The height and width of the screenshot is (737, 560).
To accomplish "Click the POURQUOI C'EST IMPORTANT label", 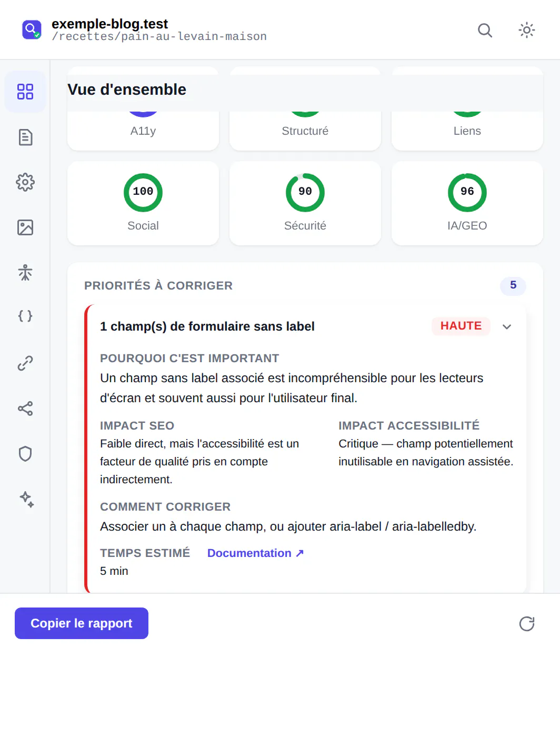I will [189, 358].
